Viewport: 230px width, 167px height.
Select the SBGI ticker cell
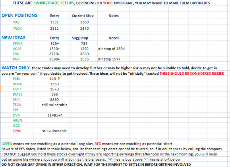click(x=17, y=22)
